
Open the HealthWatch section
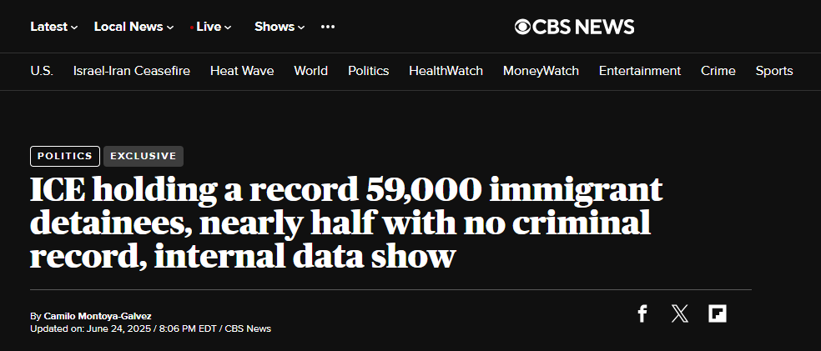pos(446,71)
